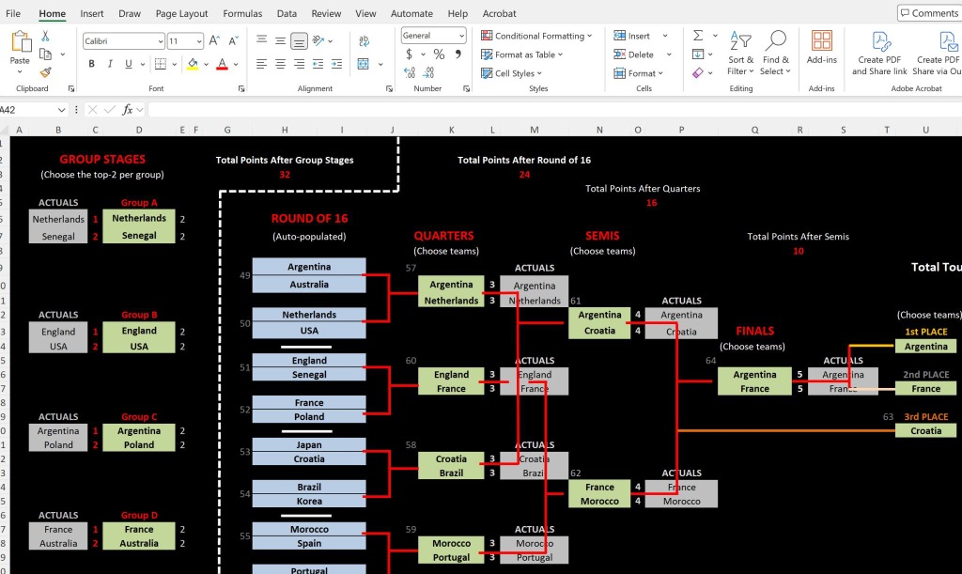Expand Cell Styles menu
The height and width of the screenshot is (574, 962).
[x=512, y=73]
